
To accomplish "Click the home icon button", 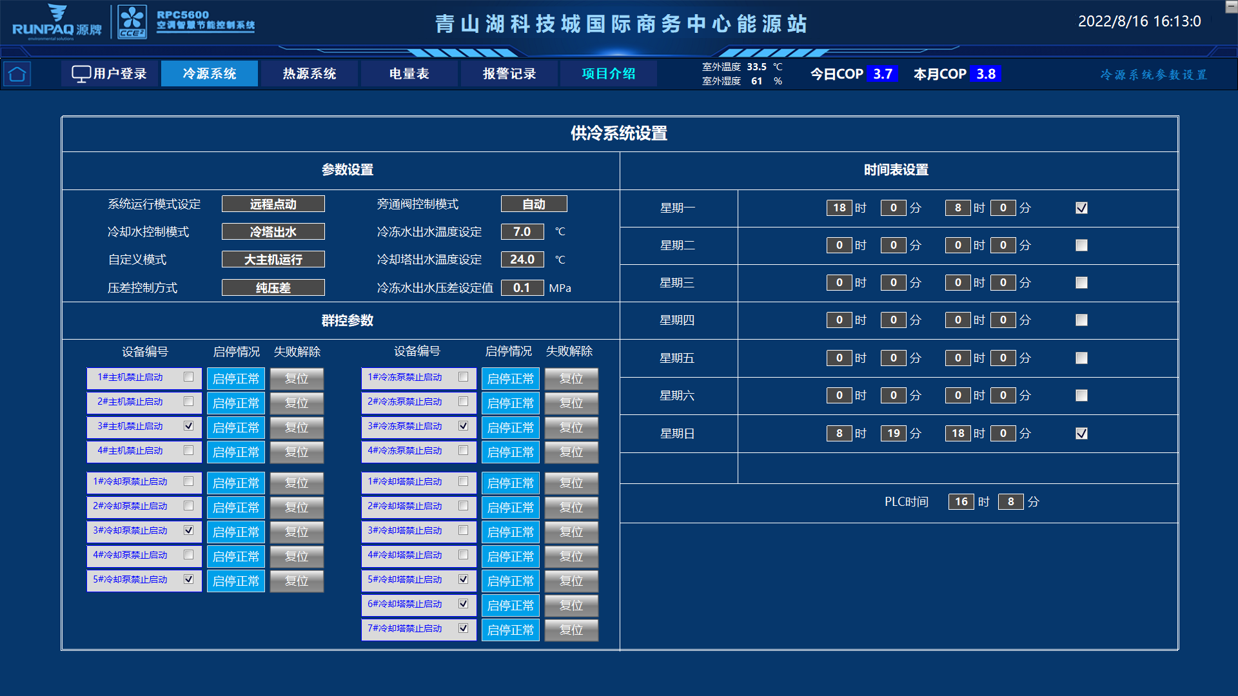I will coord(17,74).
